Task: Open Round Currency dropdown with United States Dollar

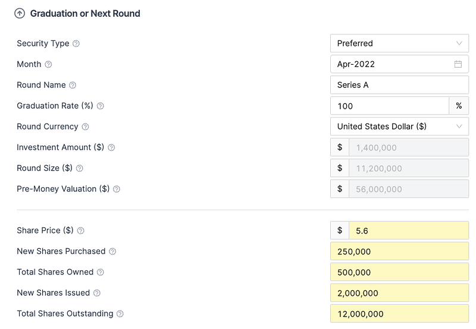Action: point(399,126)
